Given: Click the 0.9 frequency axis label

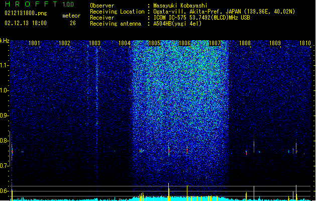Looking at the screenshot, I should pos(5,116).
